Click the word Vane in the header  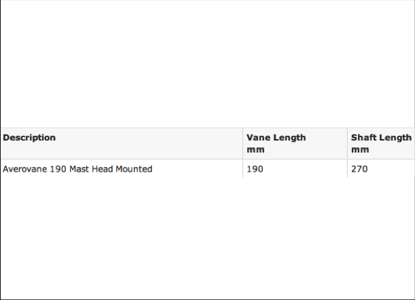[258, 138]
